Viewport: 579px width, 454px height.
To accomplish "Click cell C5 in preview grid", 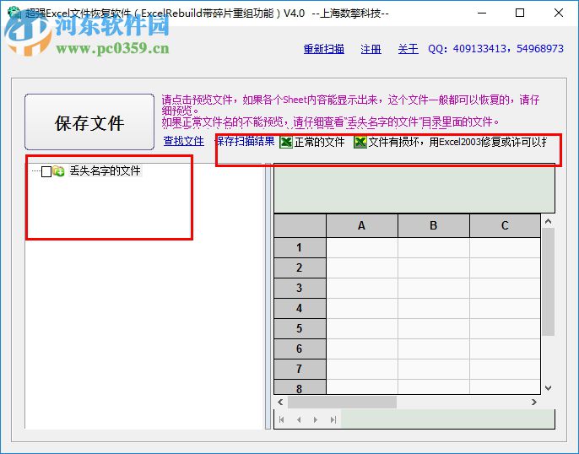I will (x=505, y=329).
